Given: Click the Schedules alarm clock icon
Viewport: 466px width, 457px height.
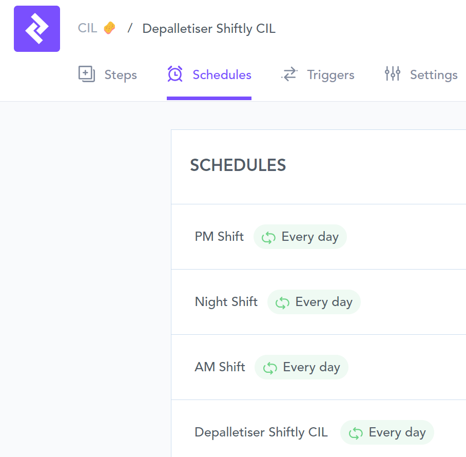Looking at the screenshot, I should [175, 74].
